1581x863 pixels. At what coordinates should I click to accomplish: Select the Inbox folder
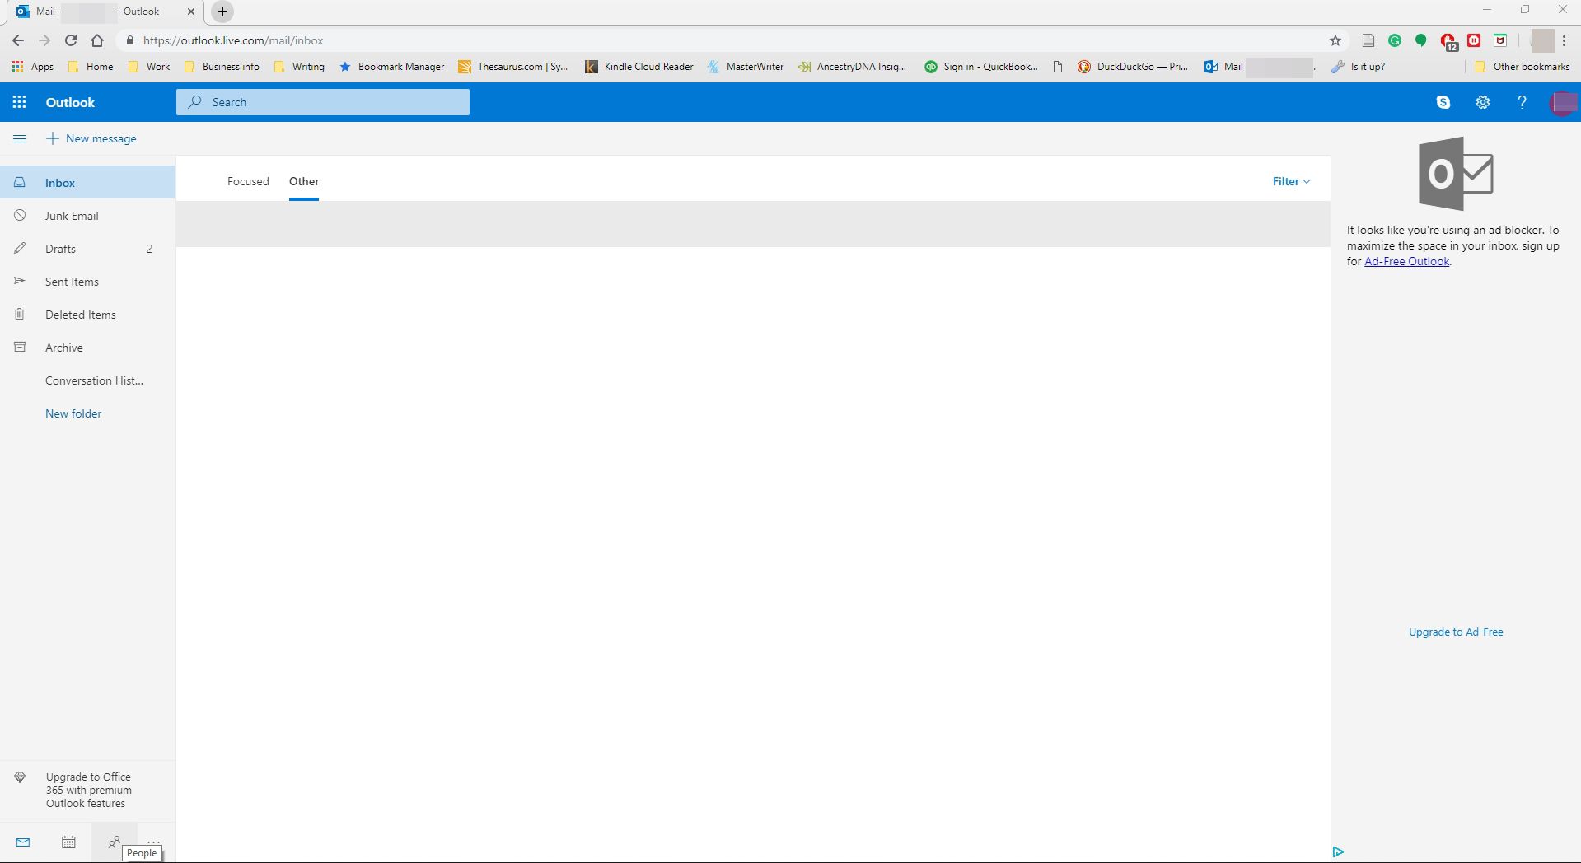point(87,183)
